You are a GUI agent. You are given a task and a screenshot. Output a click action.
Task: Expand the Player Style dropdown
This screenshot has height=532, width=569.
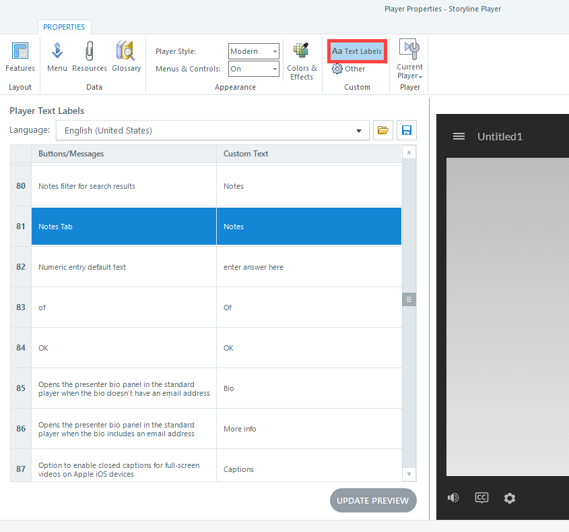(253, 51)
